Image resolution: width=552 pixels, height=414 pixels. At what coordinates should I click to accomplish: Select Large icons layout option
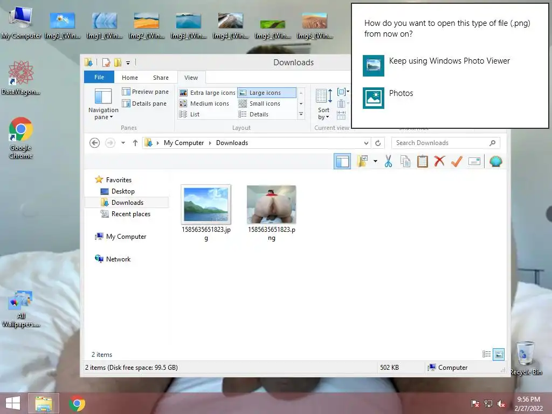tap(267, 93)
